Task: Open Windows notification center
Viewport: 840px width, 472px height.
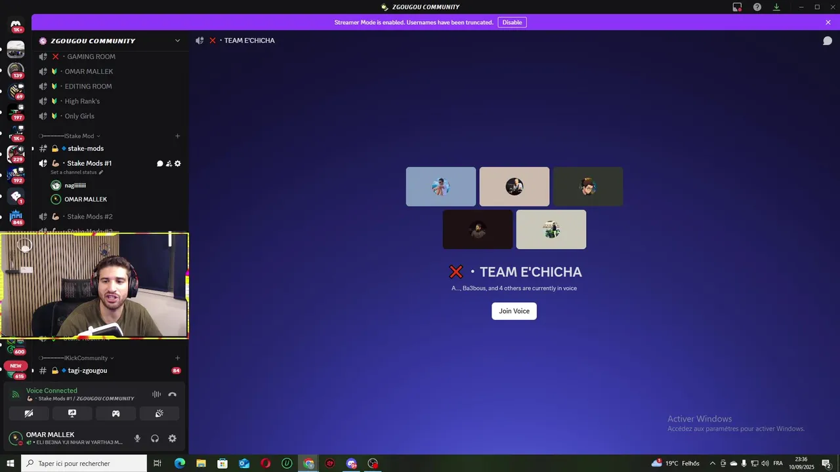Action: pyautogui.click(x=827, y=463)
